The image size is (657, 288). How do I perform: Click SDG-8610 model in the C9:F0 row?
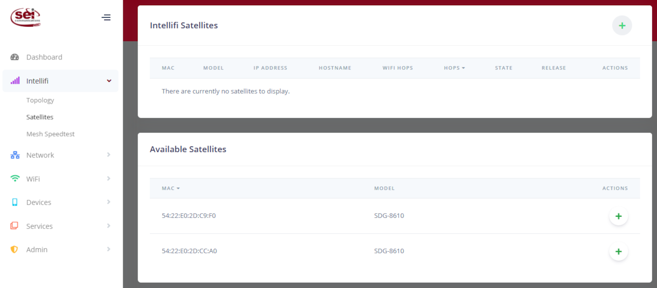389,216
